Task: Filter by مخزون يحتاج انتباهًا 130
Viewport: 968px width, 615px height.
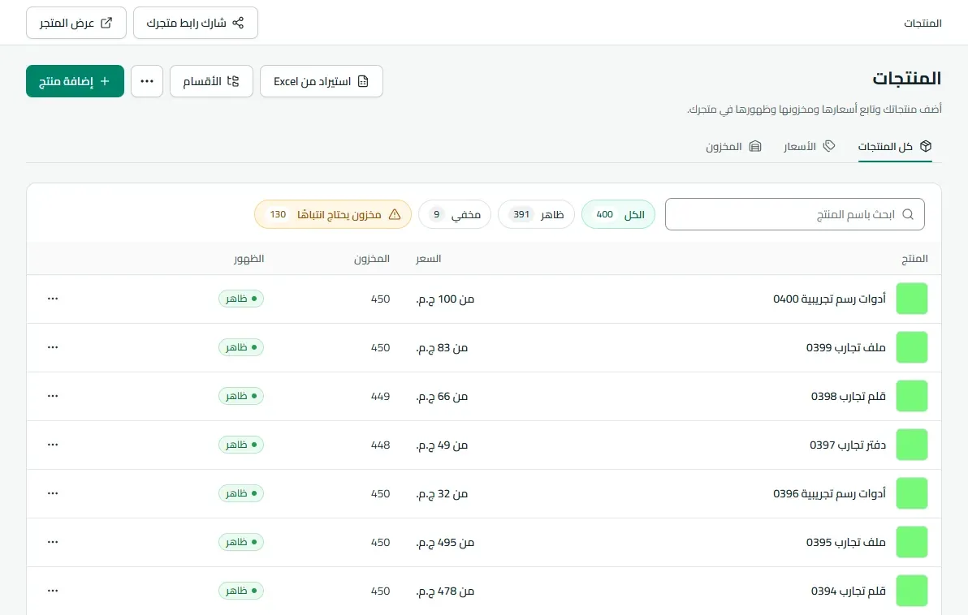Action: 333,214
